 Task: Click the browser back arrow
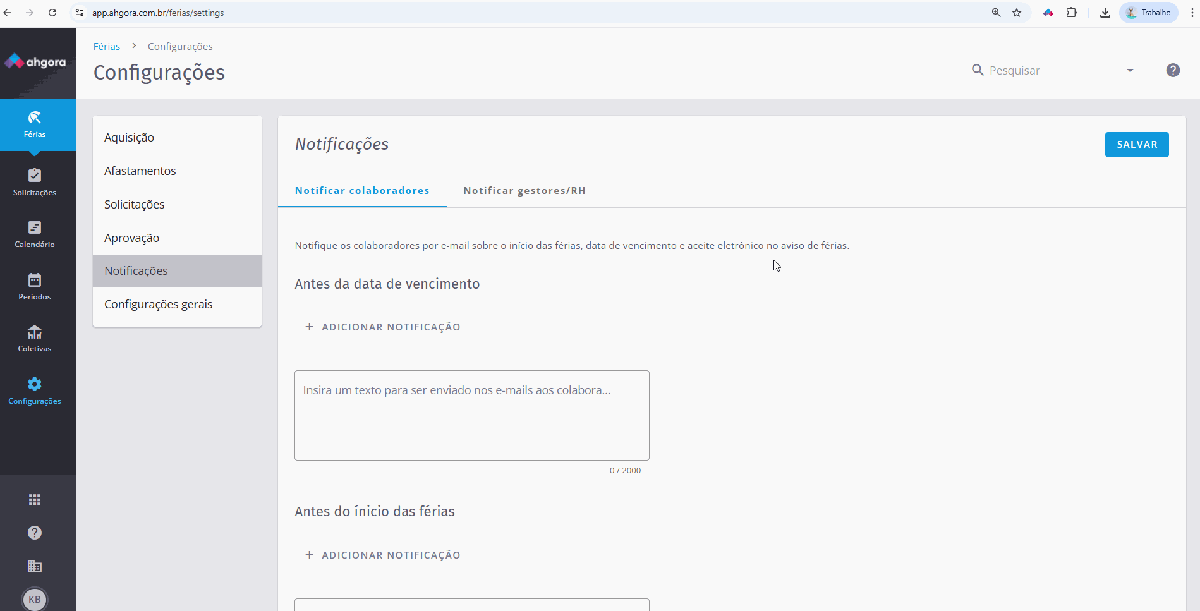tap(8, 13)
